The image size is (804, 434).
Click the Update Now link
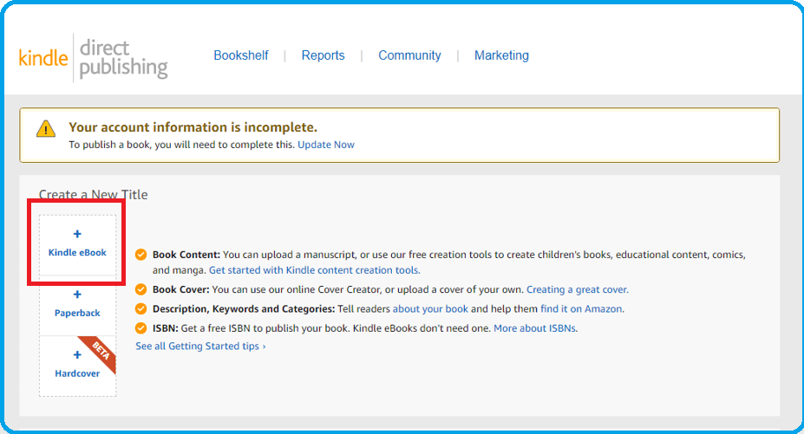click(326, 145)
